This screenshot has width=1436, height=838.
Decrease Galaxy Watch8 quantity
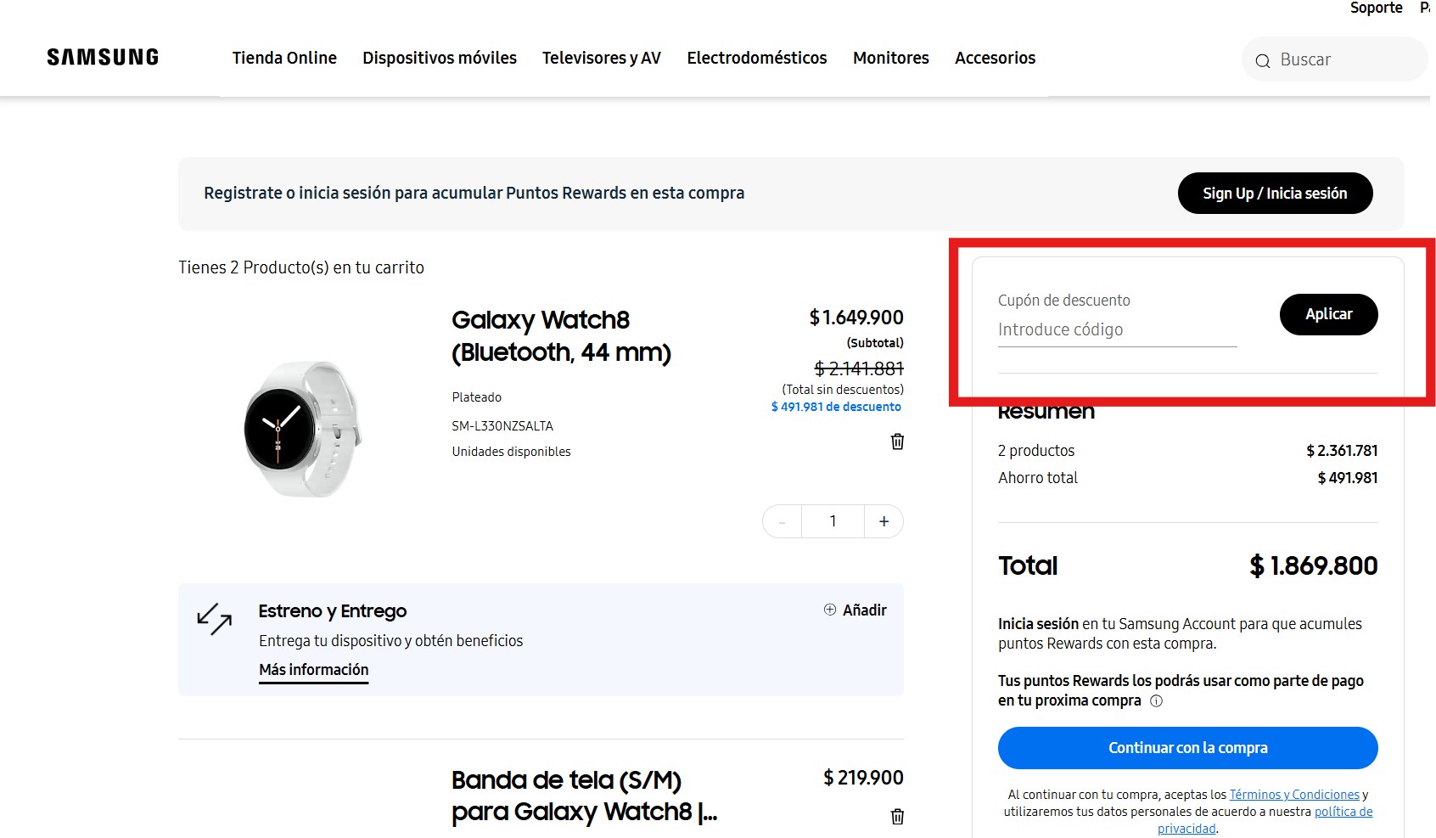coord(782,521)
